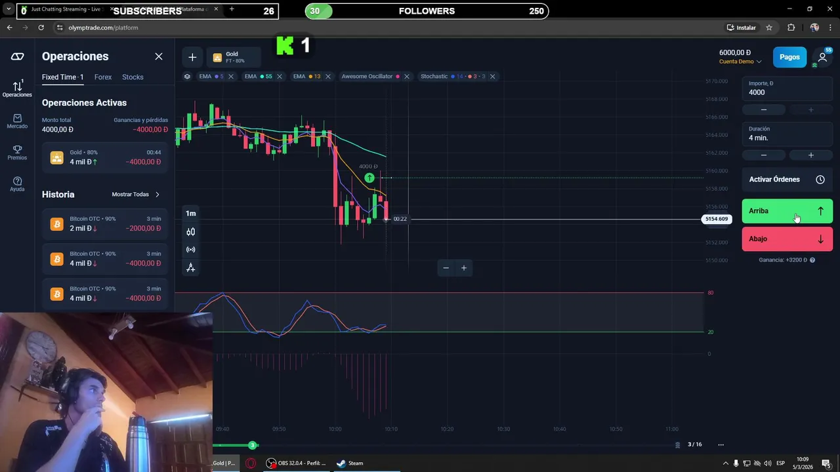Open the tab search dropdown arrow
This screenshot has width=840, height=472.
7,10
